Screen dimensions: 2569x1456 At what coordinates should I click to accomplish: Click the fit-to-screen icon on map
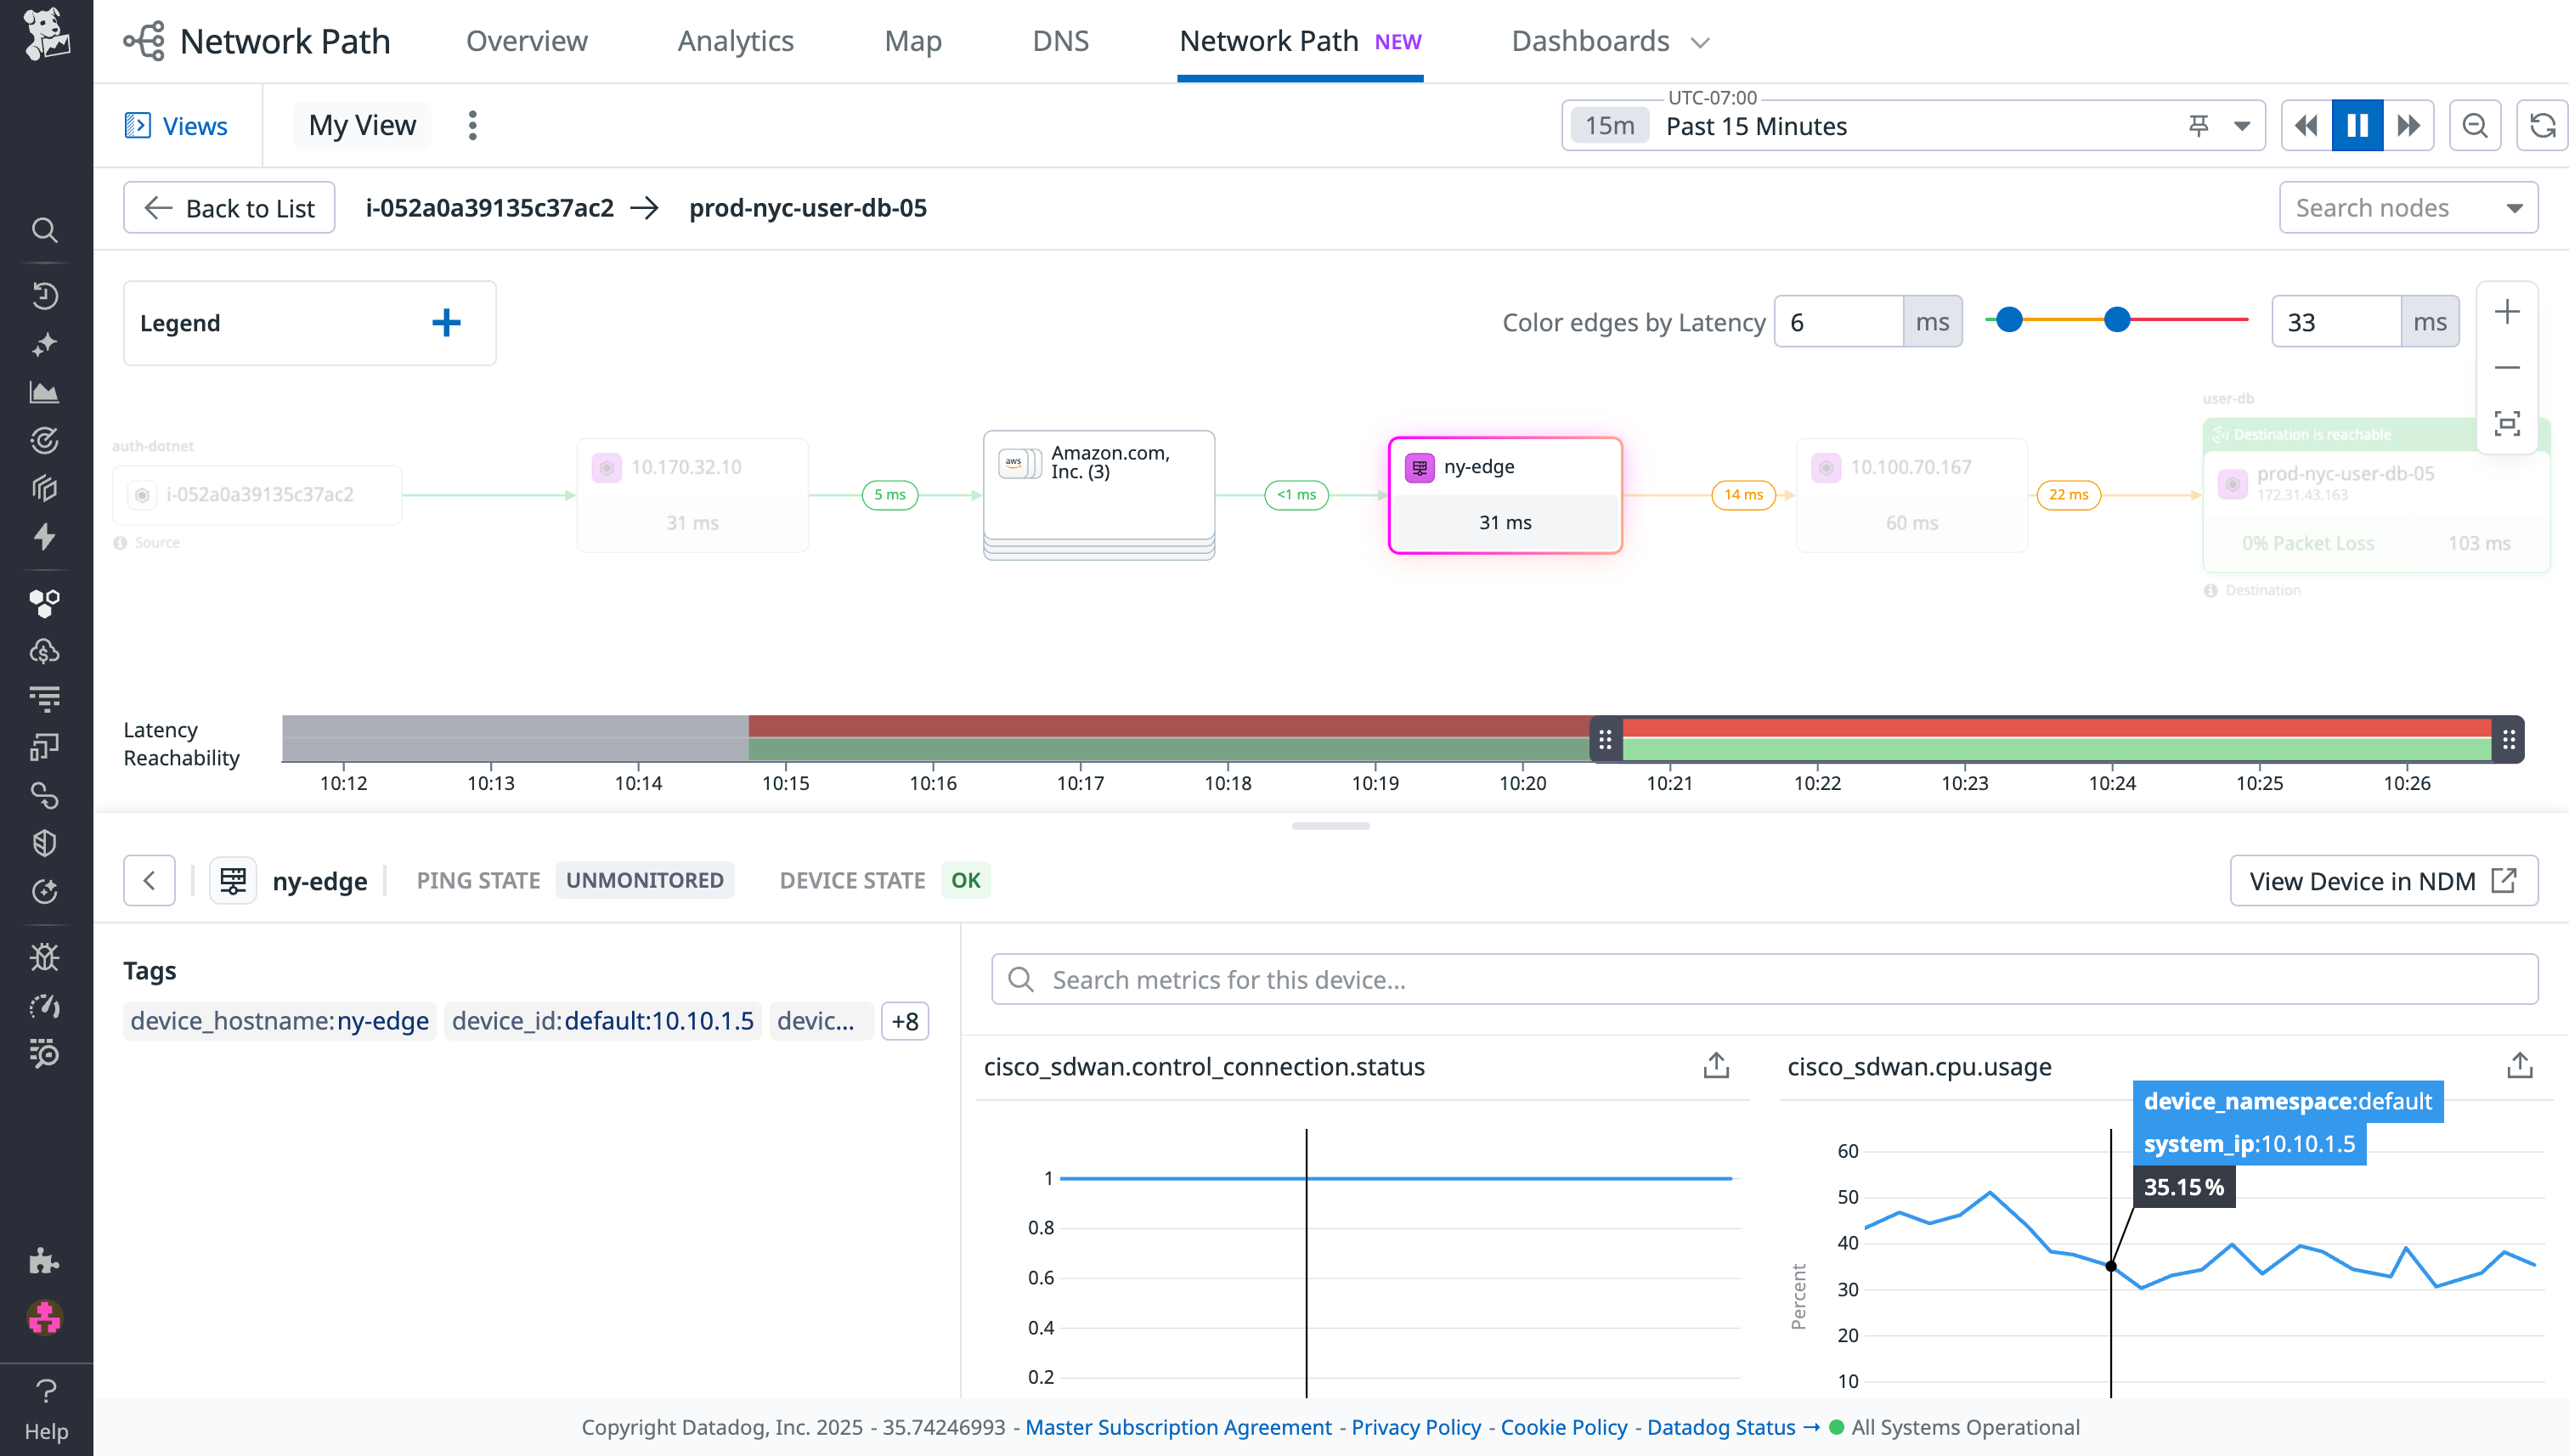tap(2506, 423)
